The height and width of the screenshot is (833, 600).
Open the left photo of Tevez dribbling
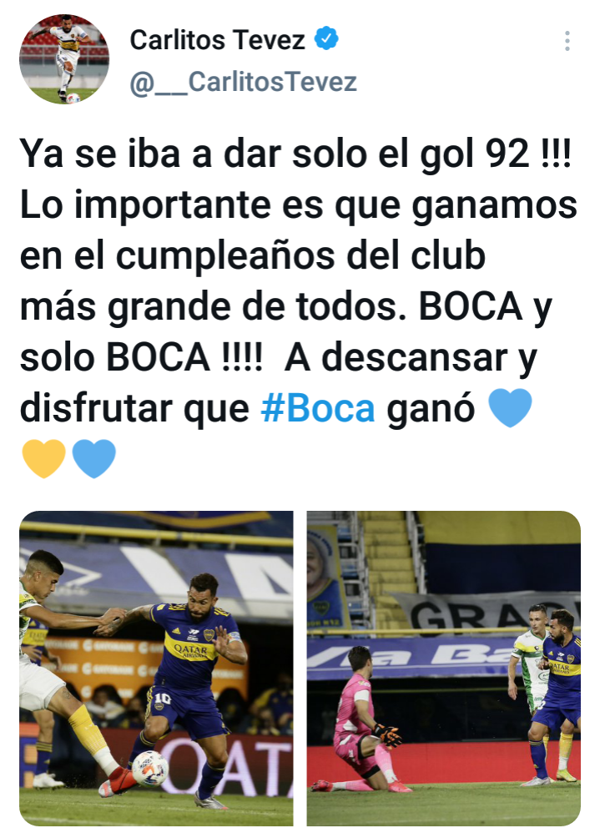pos(156,669)
